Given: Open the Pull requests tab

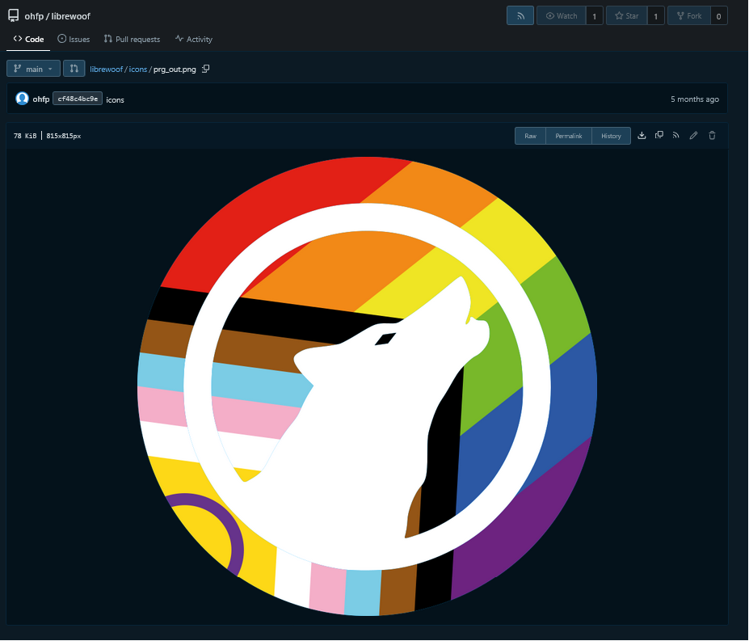Looking at the screenshot, I should click(132, 39).
